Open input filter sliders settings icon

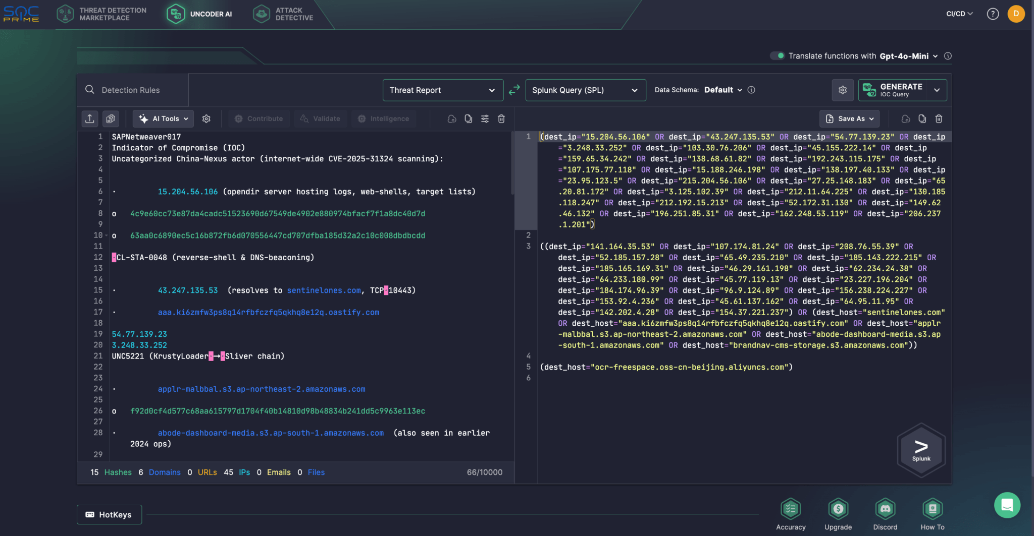(485, 118)
